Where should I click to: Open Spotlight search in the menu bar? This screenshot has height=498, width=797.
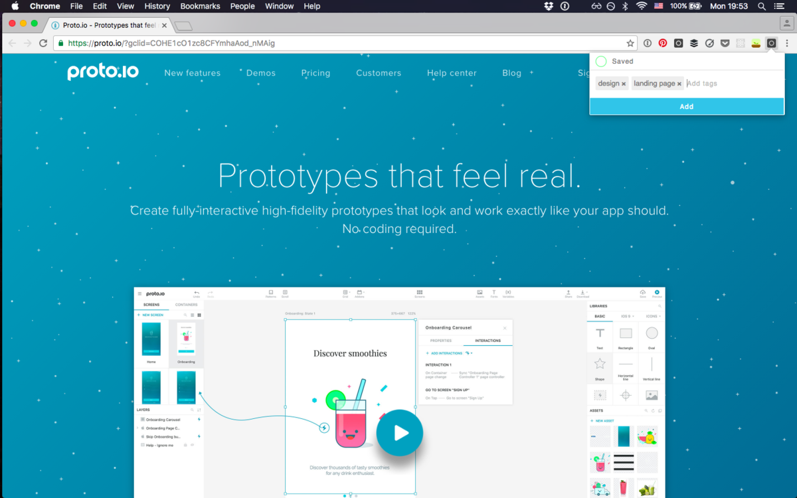pyautogui.click(x=762, y=6)
